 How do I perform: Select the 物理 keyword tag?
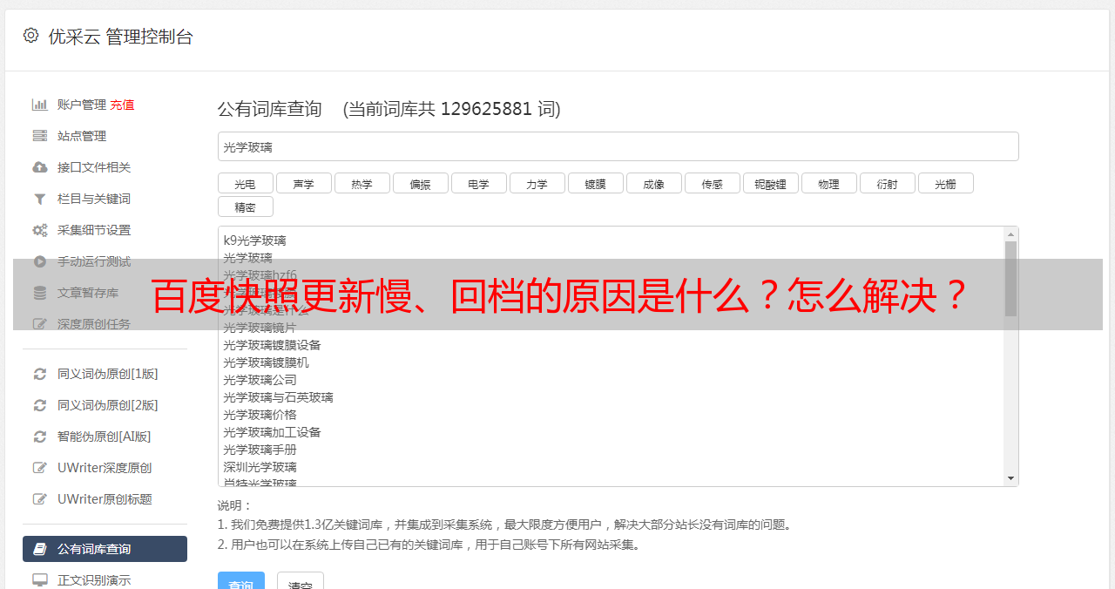pyautogui.click(x=828, y=183)
